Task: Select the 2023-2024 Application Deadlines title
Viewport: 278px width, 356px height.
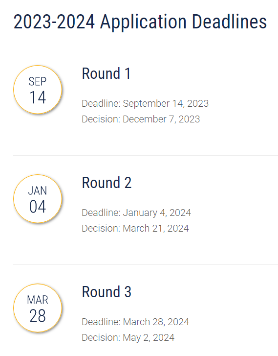Action: [x=140, y=22]
